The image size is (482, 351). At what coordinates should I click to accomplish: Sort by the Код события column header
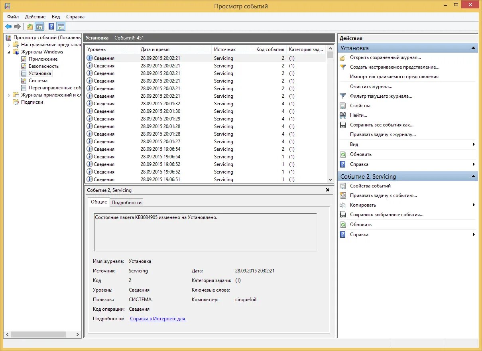(268, 49)
